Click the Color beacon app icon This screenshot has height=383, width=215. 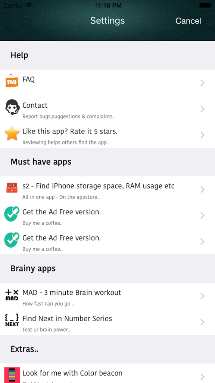click(12, 376)
